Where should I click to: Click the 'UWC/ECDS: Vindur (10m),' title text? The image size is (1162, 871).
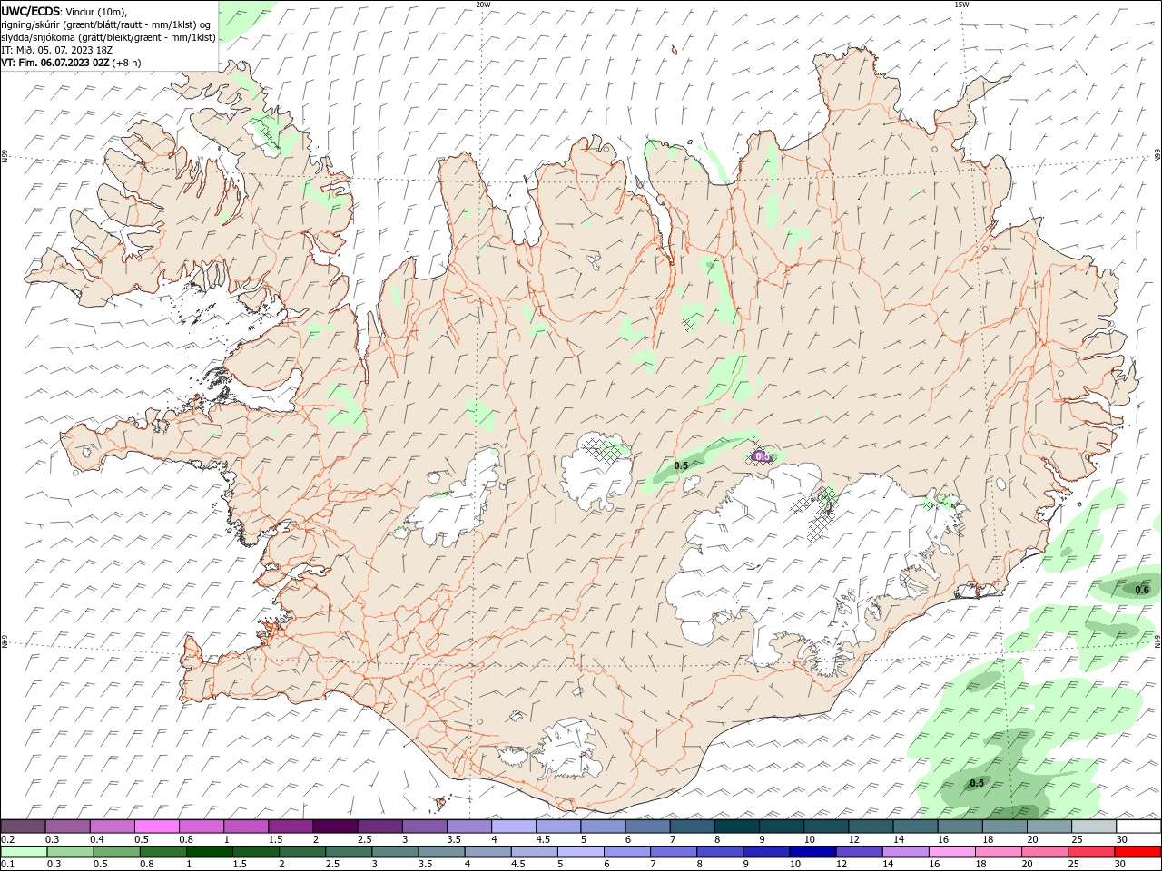[x=64, y=11]
